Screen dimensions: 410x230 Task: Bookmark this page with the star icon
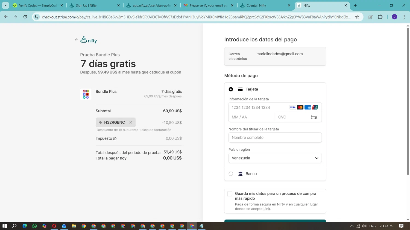coord(357,17)
